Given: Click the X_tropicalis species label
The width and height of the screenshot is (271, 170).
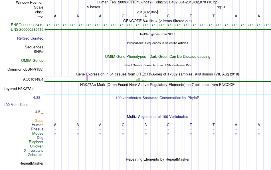Looking at the screenshot, I should tap(34, 151).
